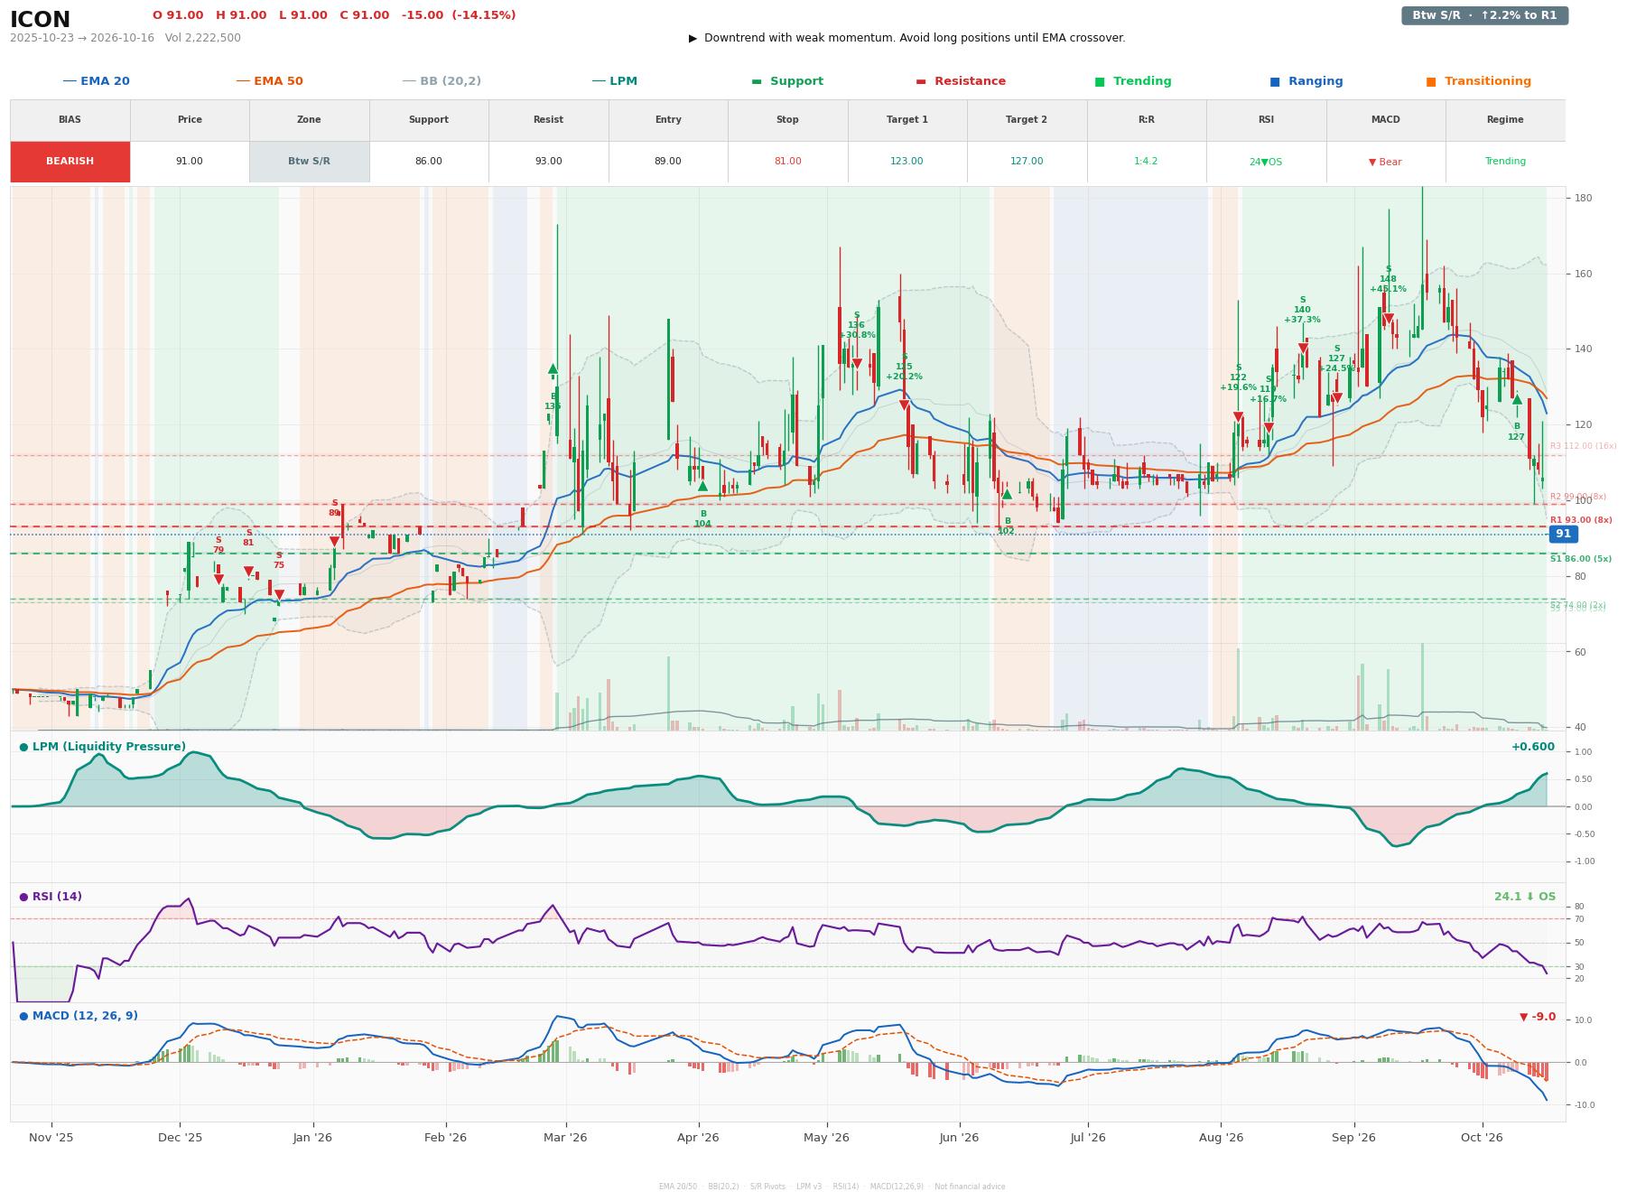The height and width of the screenshot is (1201, 1627).
Task: Select the Trending regime entry in the legend
Action: (x=1133, y=81)
